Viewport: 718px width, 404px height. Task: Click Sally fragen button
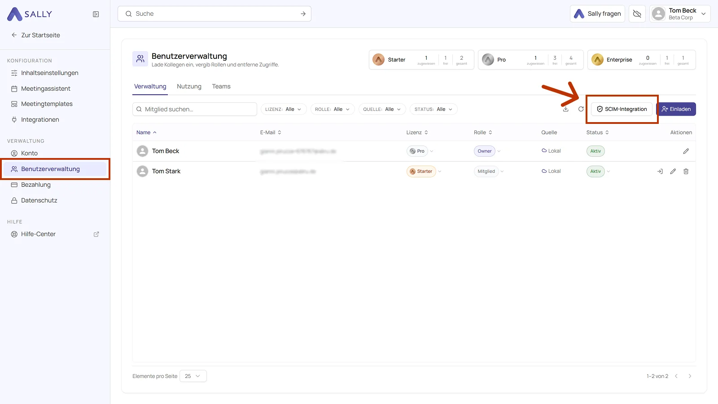[x=597, y=14]
